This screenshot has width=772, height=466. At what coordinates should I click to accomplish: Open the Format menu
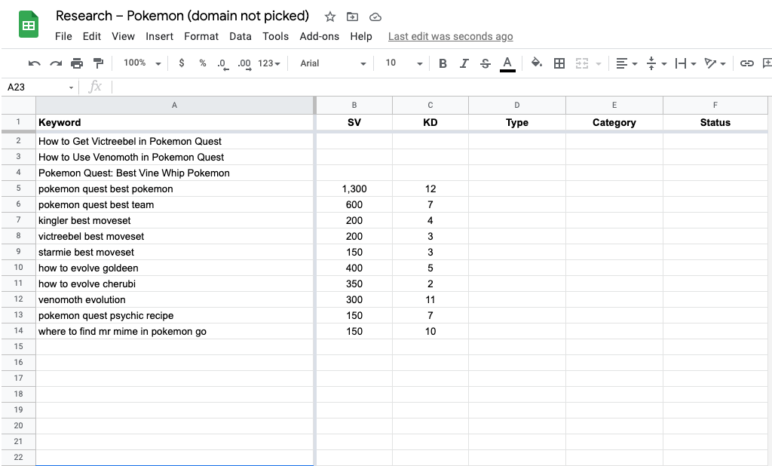pos(201,36)
